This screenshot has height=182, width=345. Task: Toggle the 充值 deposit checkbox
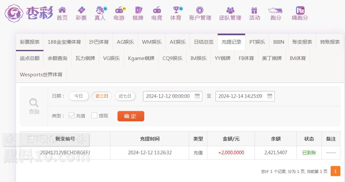71,115
